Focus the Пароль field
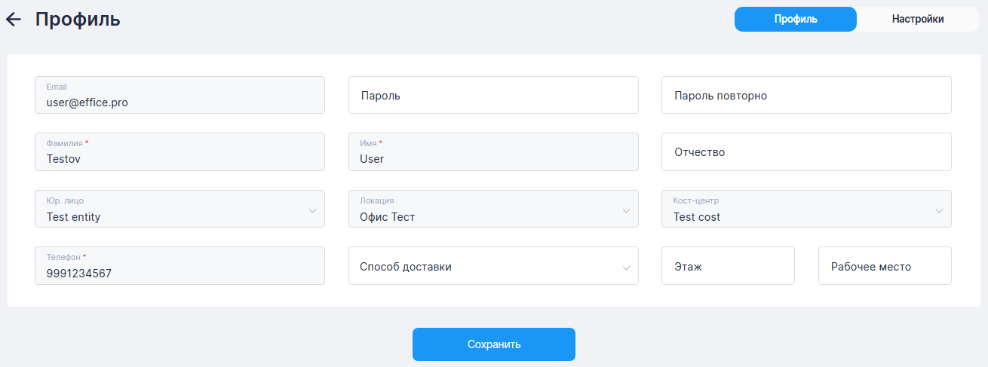 click(493, 96)
